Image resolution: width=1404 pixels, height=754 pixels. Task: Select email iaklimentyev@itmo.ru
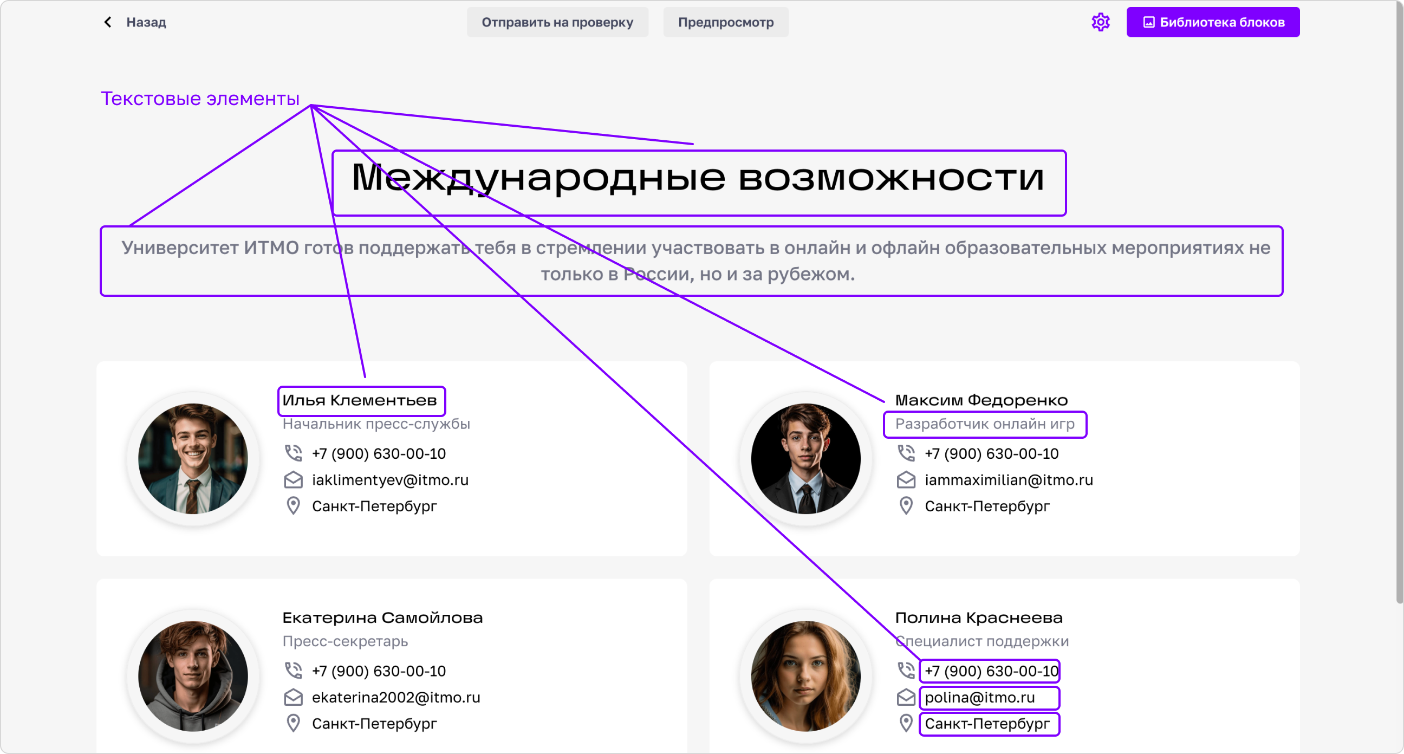click(390, 480)
